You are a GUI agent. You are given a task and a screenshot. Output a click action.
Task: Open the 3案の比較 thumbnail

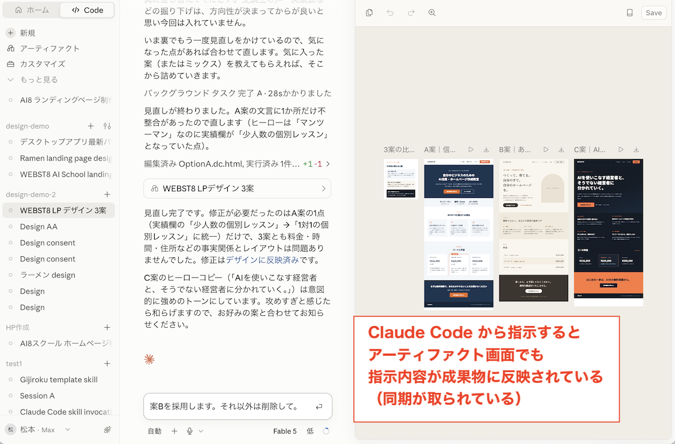pos(401,179)
